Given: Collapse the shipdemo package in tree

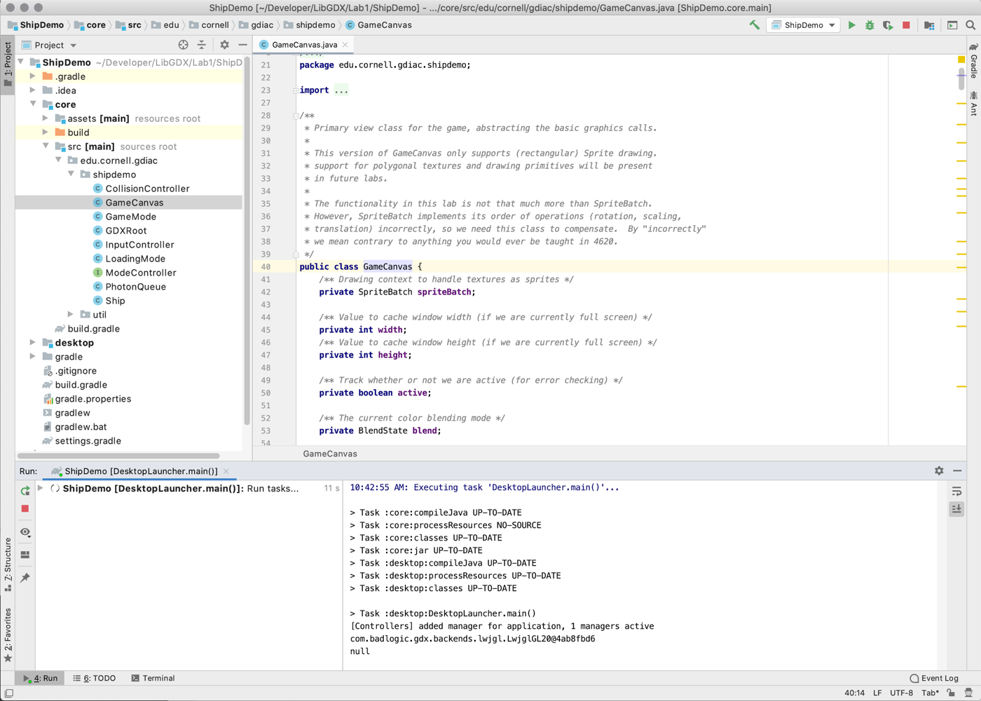Looking at the screenshot, I should (71, 175).
